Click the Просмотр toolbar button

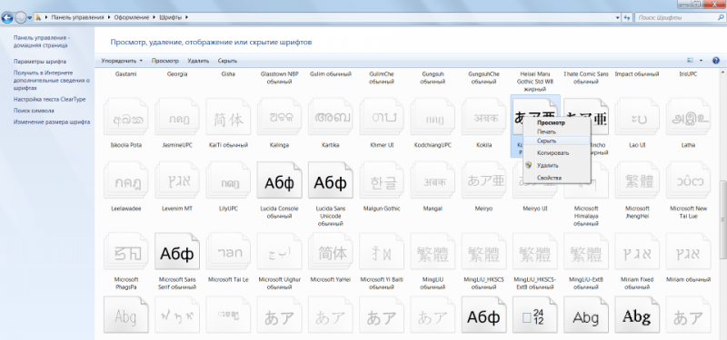click(x=165, y=61)
